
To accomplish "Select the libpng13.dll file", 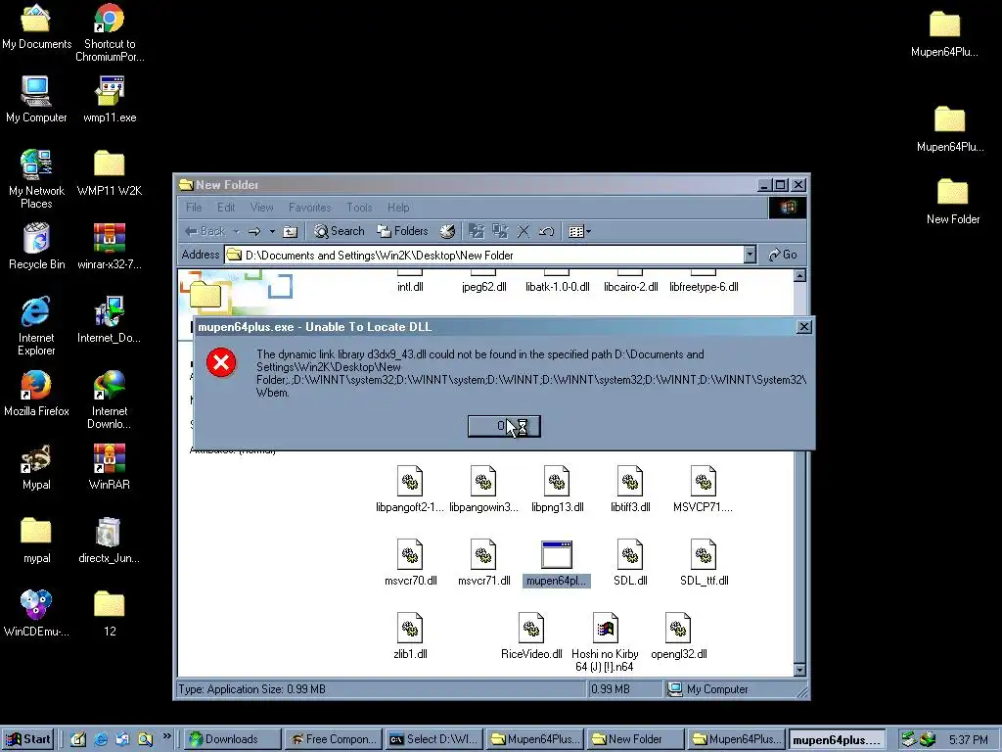I will [x=557, y=490].
